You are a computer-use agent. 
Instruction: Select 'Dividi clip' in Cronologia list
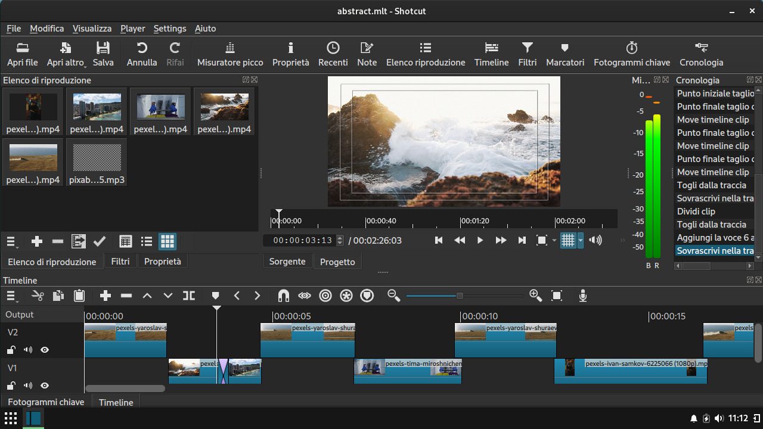(696, 212)
